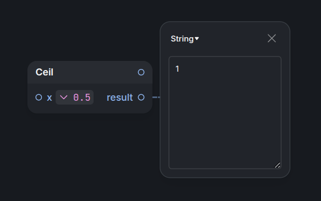The height and width of the screenshot is (201, 321).
Task: Click the String panel header blank area
Action: (x=232, y=39)
